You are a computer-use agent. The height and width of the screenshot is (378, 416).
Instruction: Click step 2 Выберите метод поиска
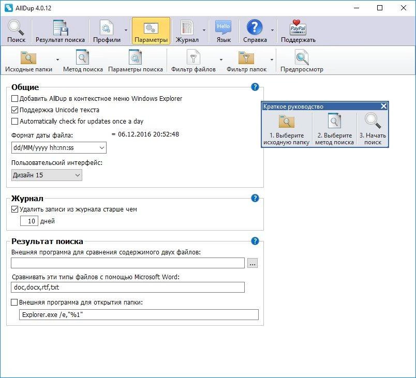pos(334,129)
